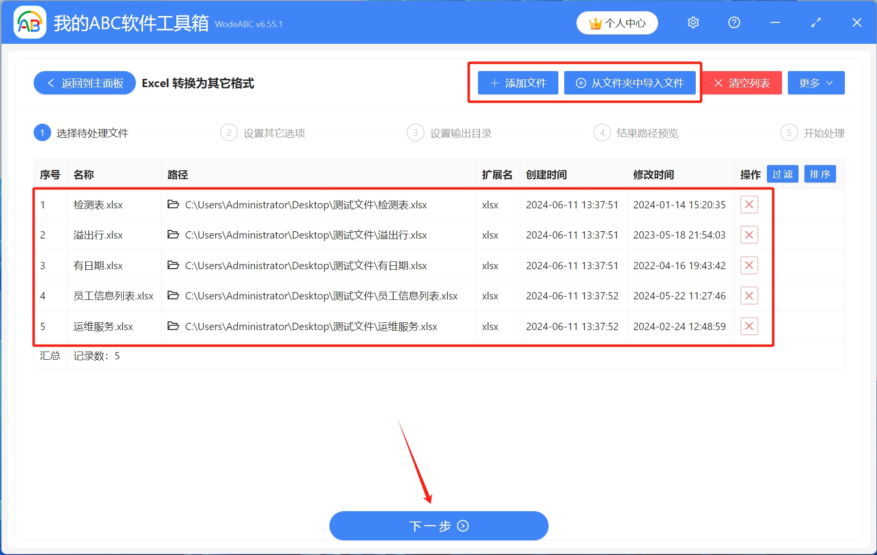Click the crown icon on 个人中心
Viewport: 877px width, 555px height.
click(595, 22)
